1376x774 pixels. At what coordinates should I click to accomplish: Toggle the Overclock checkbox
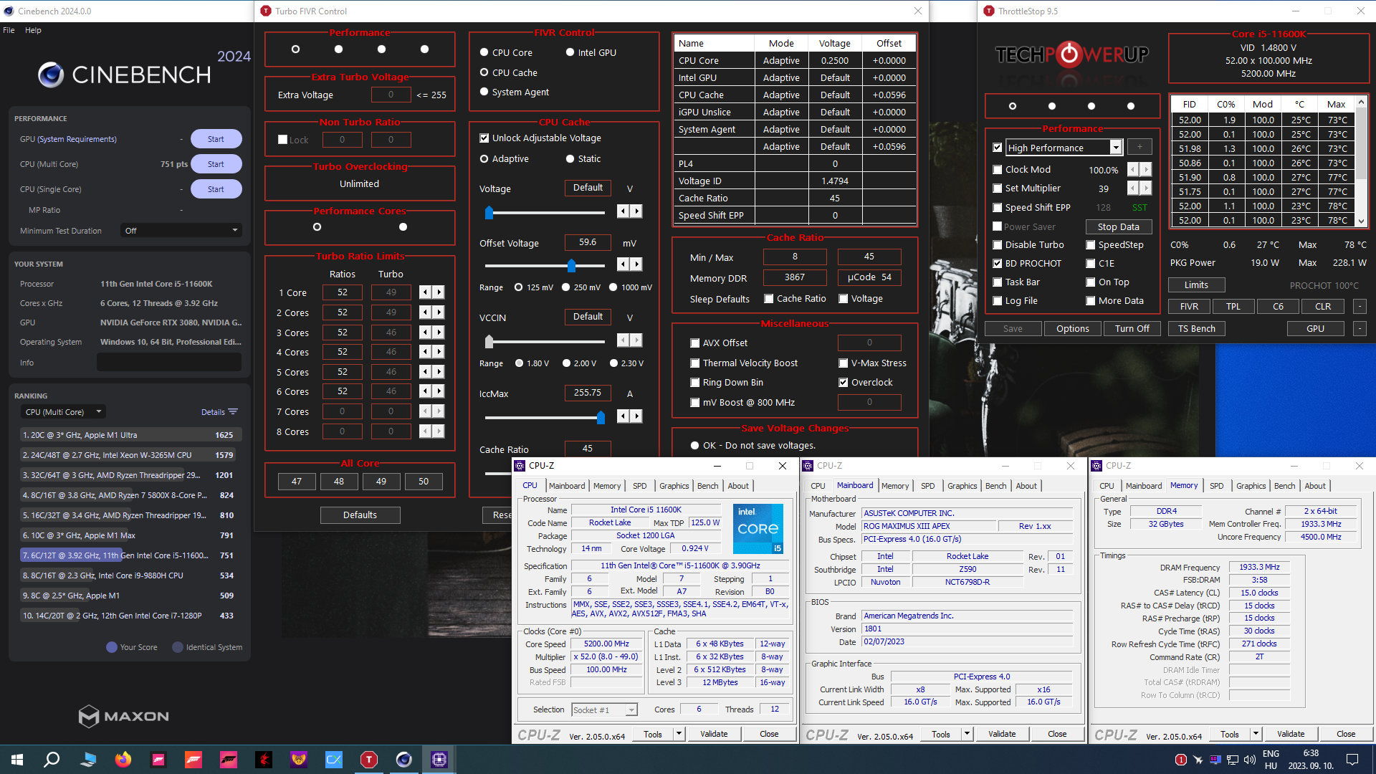tap(844, 383)
